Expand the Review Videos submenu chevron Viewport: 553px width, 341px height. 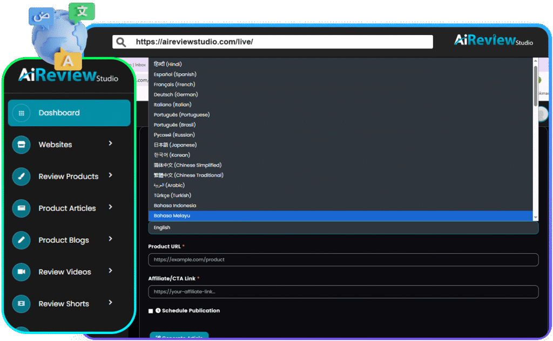(x=110, y=270)
